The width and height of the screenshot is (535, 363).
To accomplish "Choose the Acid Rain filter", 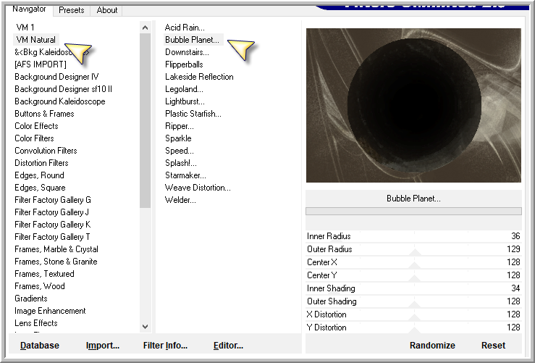I will tap(185, 28).
